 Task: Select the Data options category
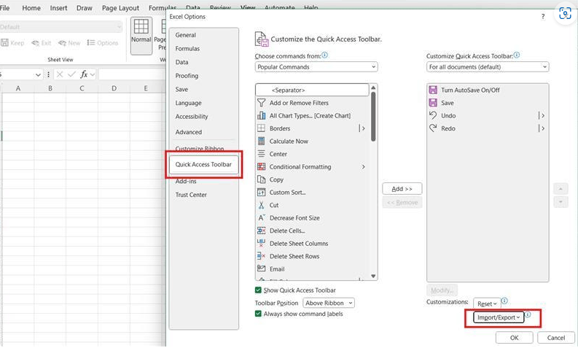click(181, 62)
